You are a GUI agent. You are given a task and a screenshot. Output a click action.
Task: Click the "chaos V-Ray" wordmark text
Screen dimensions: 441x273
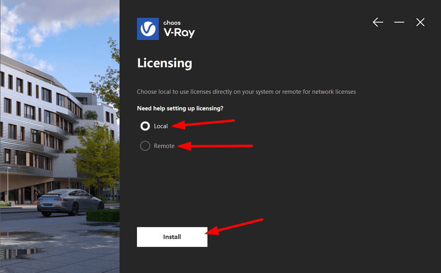coord(179,29)
